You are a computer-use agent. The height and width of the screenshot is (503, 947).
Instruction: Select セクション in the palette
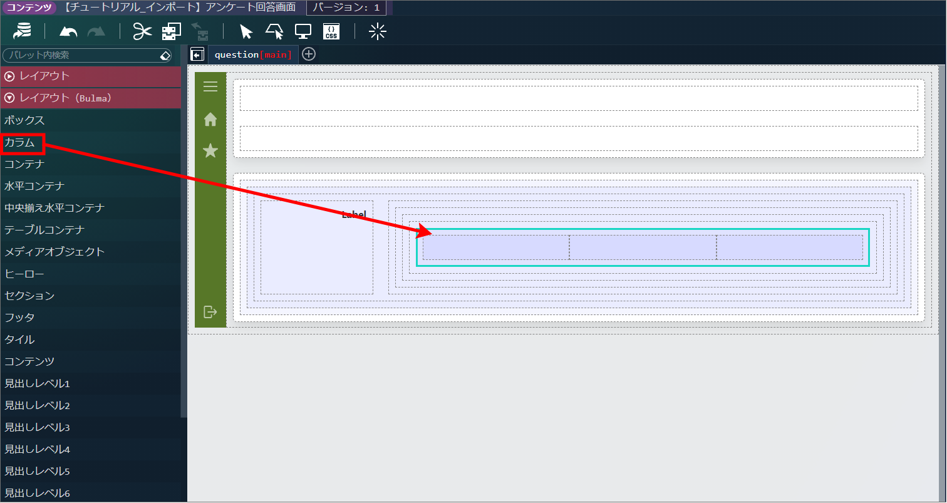[90, 296]
